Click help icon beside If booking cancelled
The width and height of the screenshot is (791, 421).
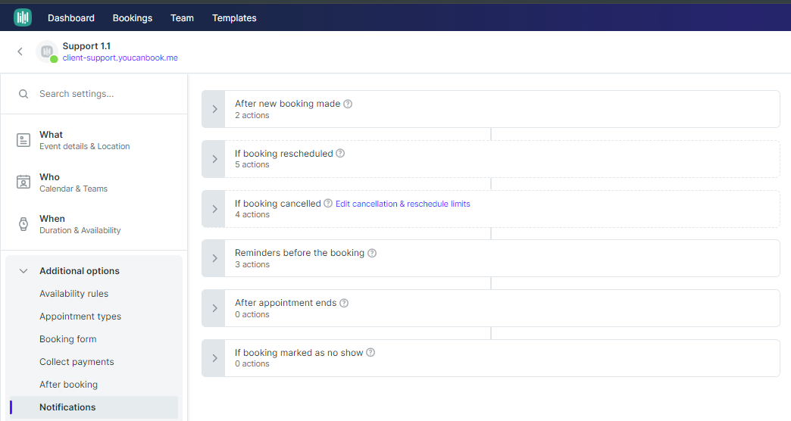328,204
